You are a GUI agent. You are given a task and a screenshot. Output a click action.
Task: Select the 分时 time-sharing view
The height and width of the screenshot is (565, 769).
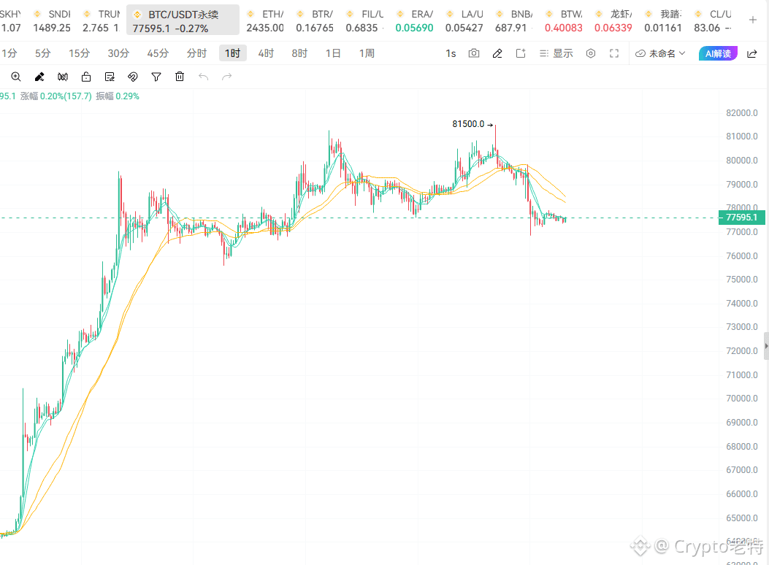pos(196,53)
